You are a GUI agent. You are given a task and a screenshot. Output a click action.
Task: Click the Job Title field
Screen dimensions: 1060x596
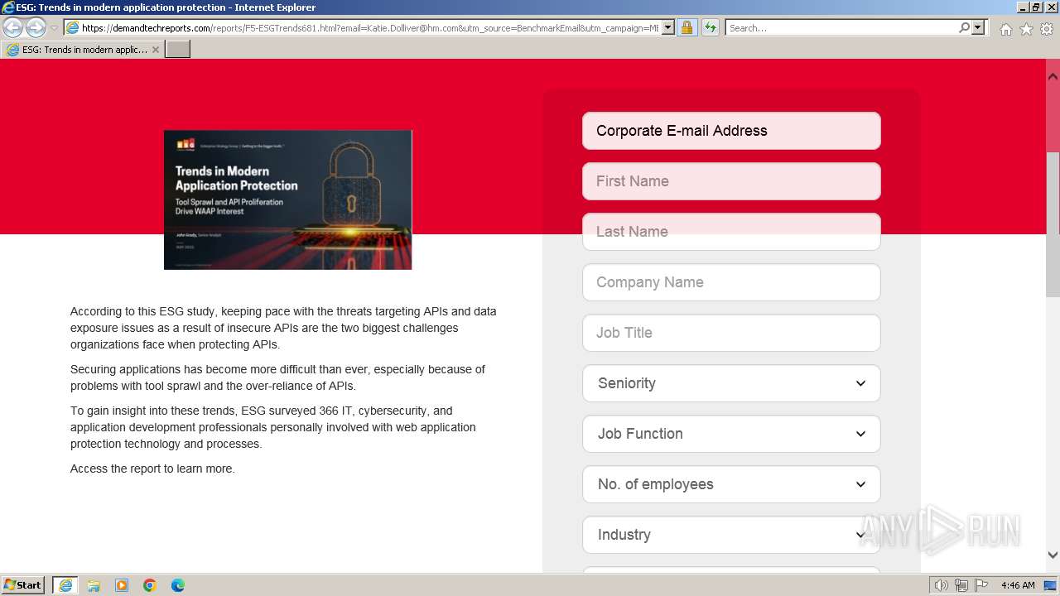point(731,333)
